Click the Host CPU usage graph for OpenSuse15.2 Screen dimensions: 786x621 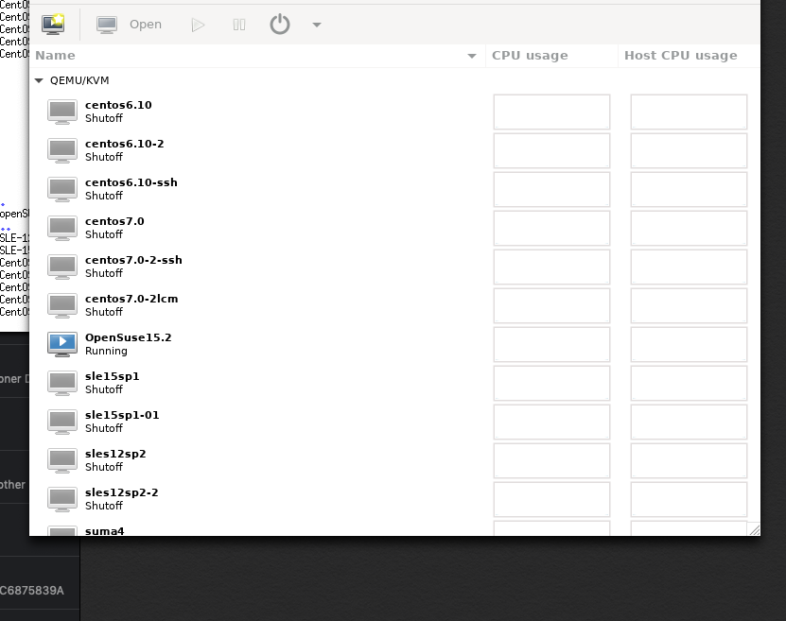click(689, 344)
